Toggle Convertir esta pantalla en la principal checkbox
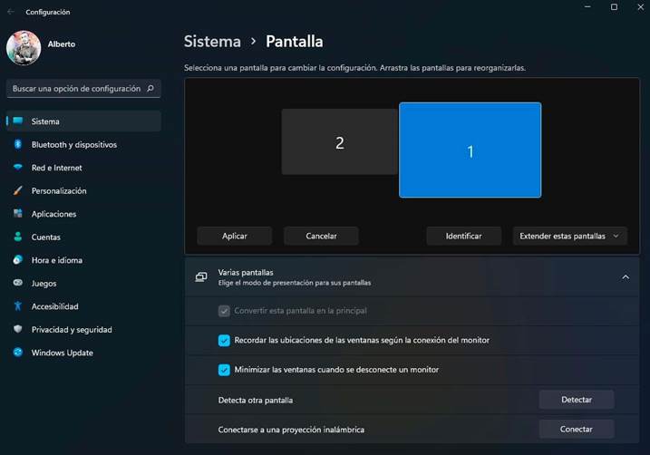This screenshot has height=455, width=650. pos(224,311)
